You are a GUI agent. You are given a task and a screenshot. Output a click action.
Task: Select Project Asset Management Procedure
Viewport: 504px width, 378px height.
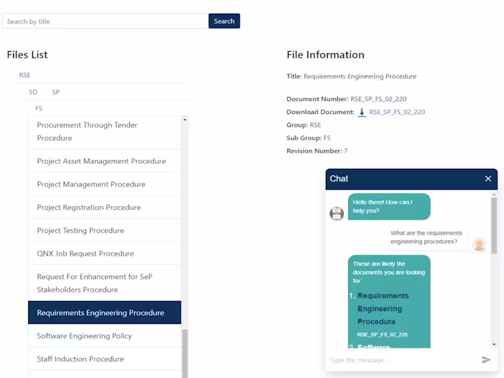click(x=105, y=161)
